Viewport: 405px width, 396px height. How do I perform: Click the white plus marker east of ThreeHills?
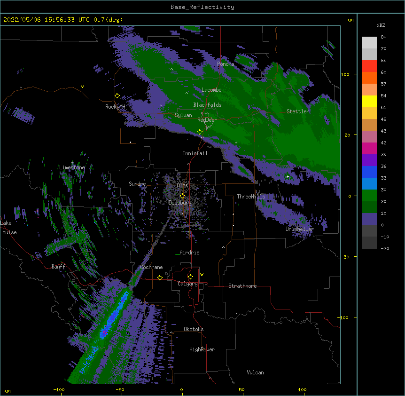click(x=288, y=176)
